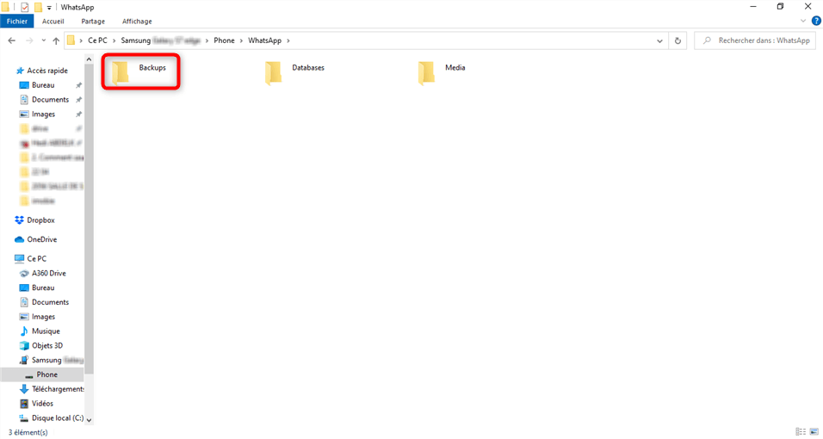Open the Media folder

pos(442,71)
